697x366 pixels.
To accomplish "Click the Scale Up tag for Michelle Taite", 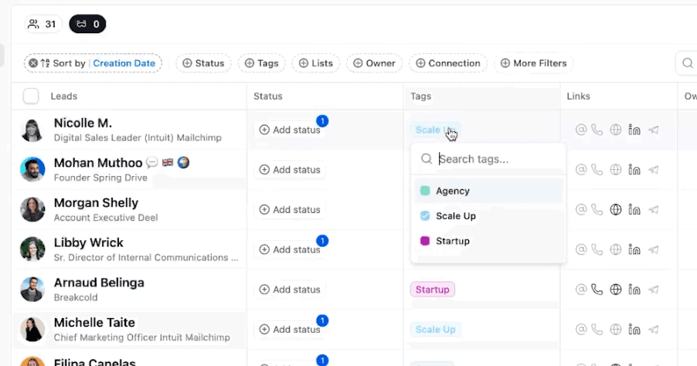I will click(x=435, y=330).
